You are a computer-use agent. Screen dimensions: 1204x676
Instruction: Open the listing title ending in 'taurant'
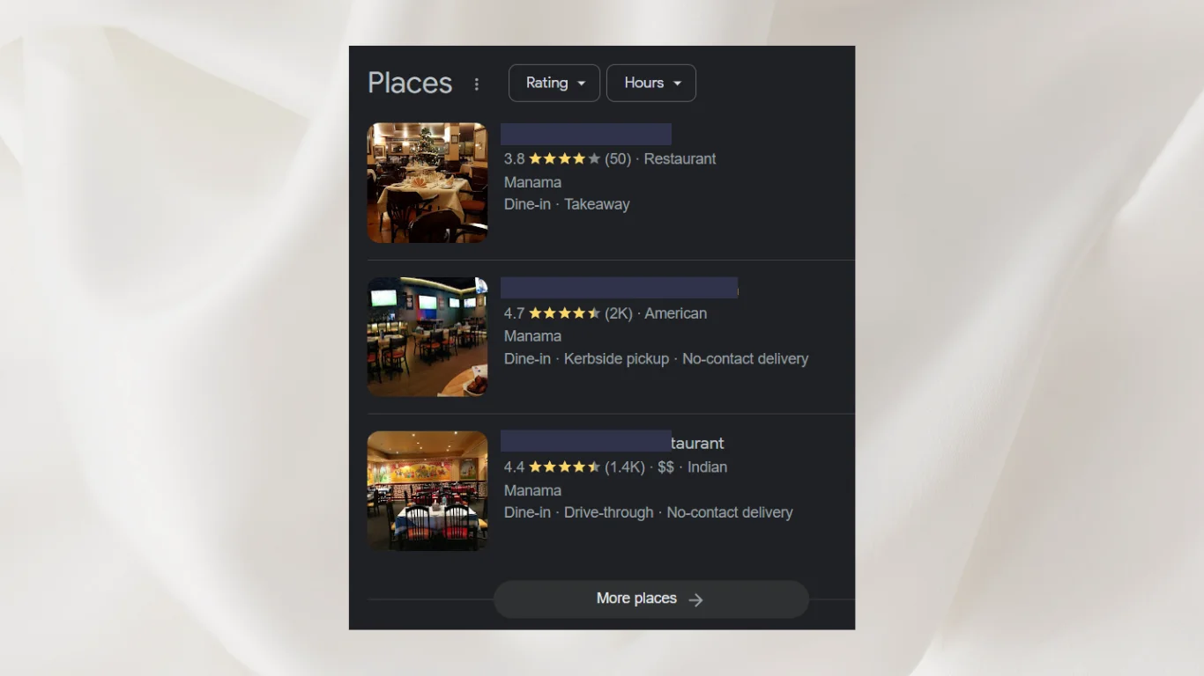coord(613,442)
